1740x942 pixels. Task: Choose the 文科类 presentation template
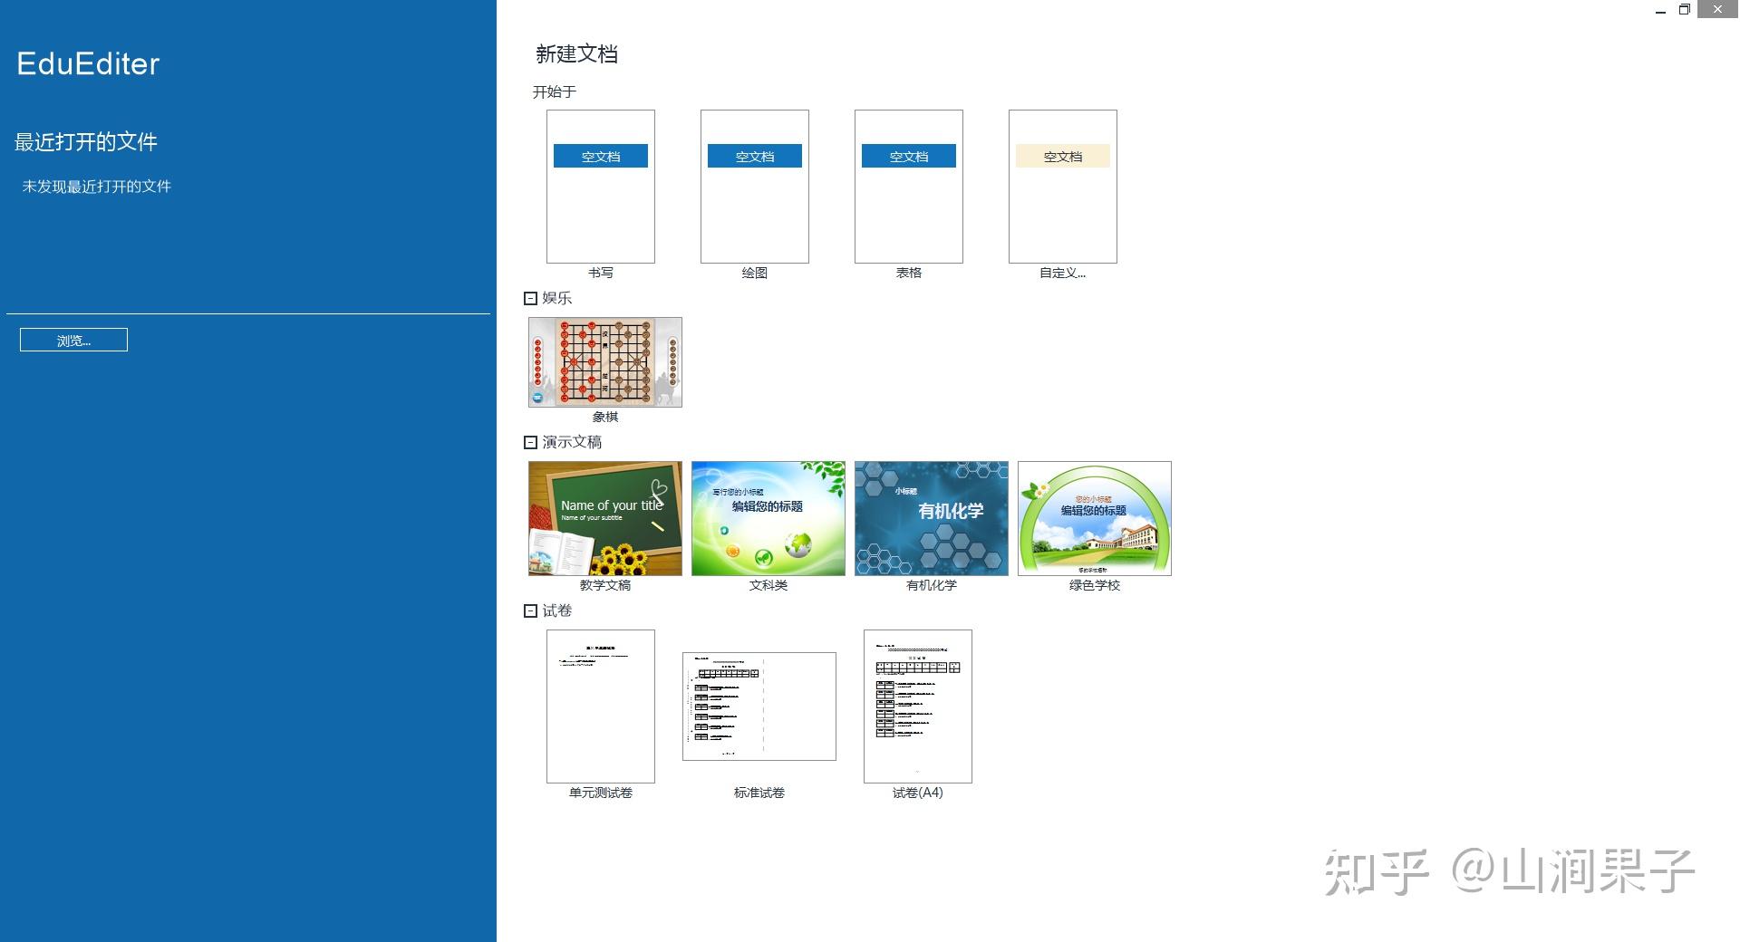pyautogui.click(x=768, y=518)
